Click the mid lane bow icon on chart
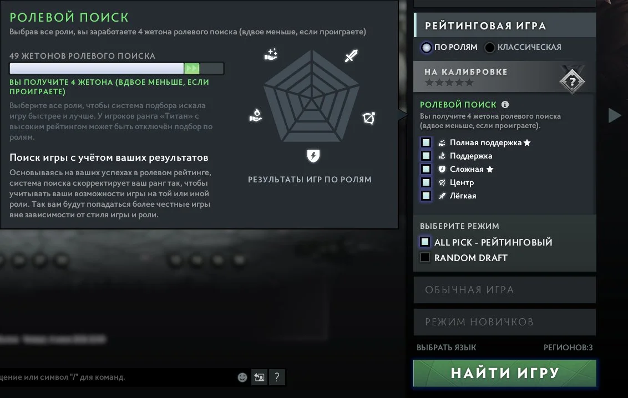The image size is (628, 398). click(x=368, y=118)
